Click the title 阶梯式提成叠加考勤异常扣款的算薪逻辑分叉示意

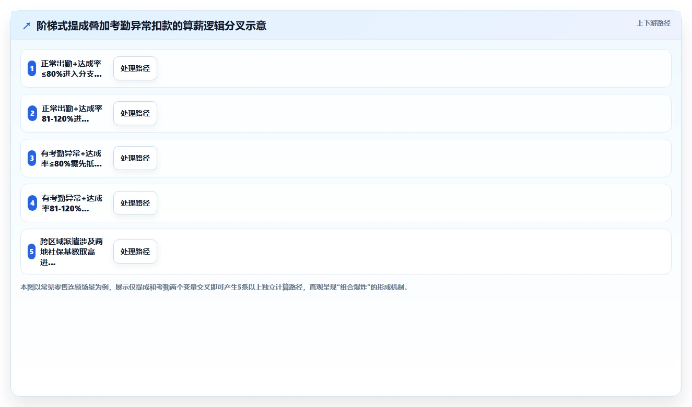[x=151, y=26]
